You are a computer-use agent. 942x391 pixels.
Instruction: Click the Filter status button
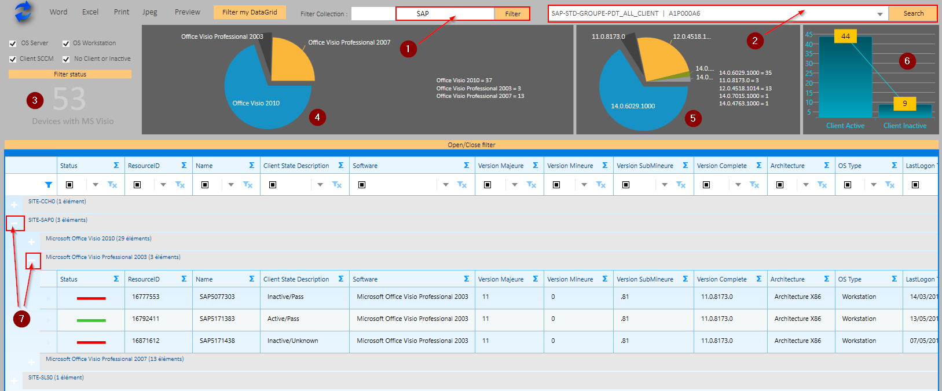(70, 74)
